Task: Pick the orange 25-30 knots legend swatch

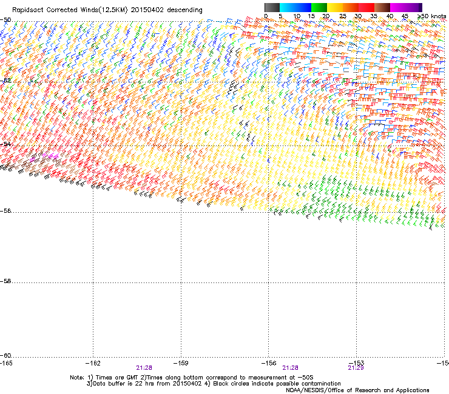Action: (x=351, y=7)
